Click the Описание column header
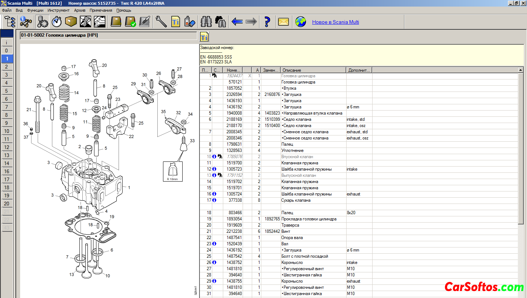Viewport: 527px width, 298px height. (x=313, y=70)
